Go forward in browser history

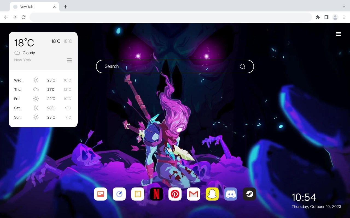pos(15,17)
